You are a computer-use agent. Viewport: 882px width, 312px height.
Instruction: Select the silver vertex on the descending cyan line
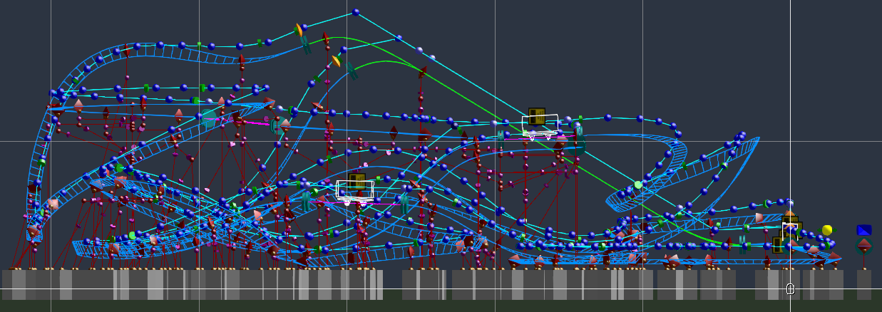421,49
